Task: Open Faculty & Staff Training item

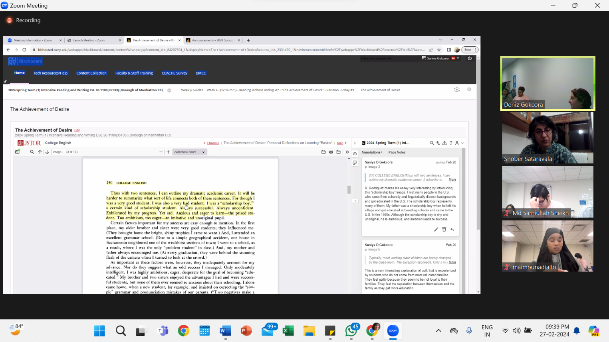Action: click(x=134, y=73)
